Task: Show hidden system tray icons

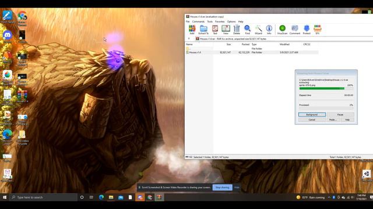Action: 329,197
